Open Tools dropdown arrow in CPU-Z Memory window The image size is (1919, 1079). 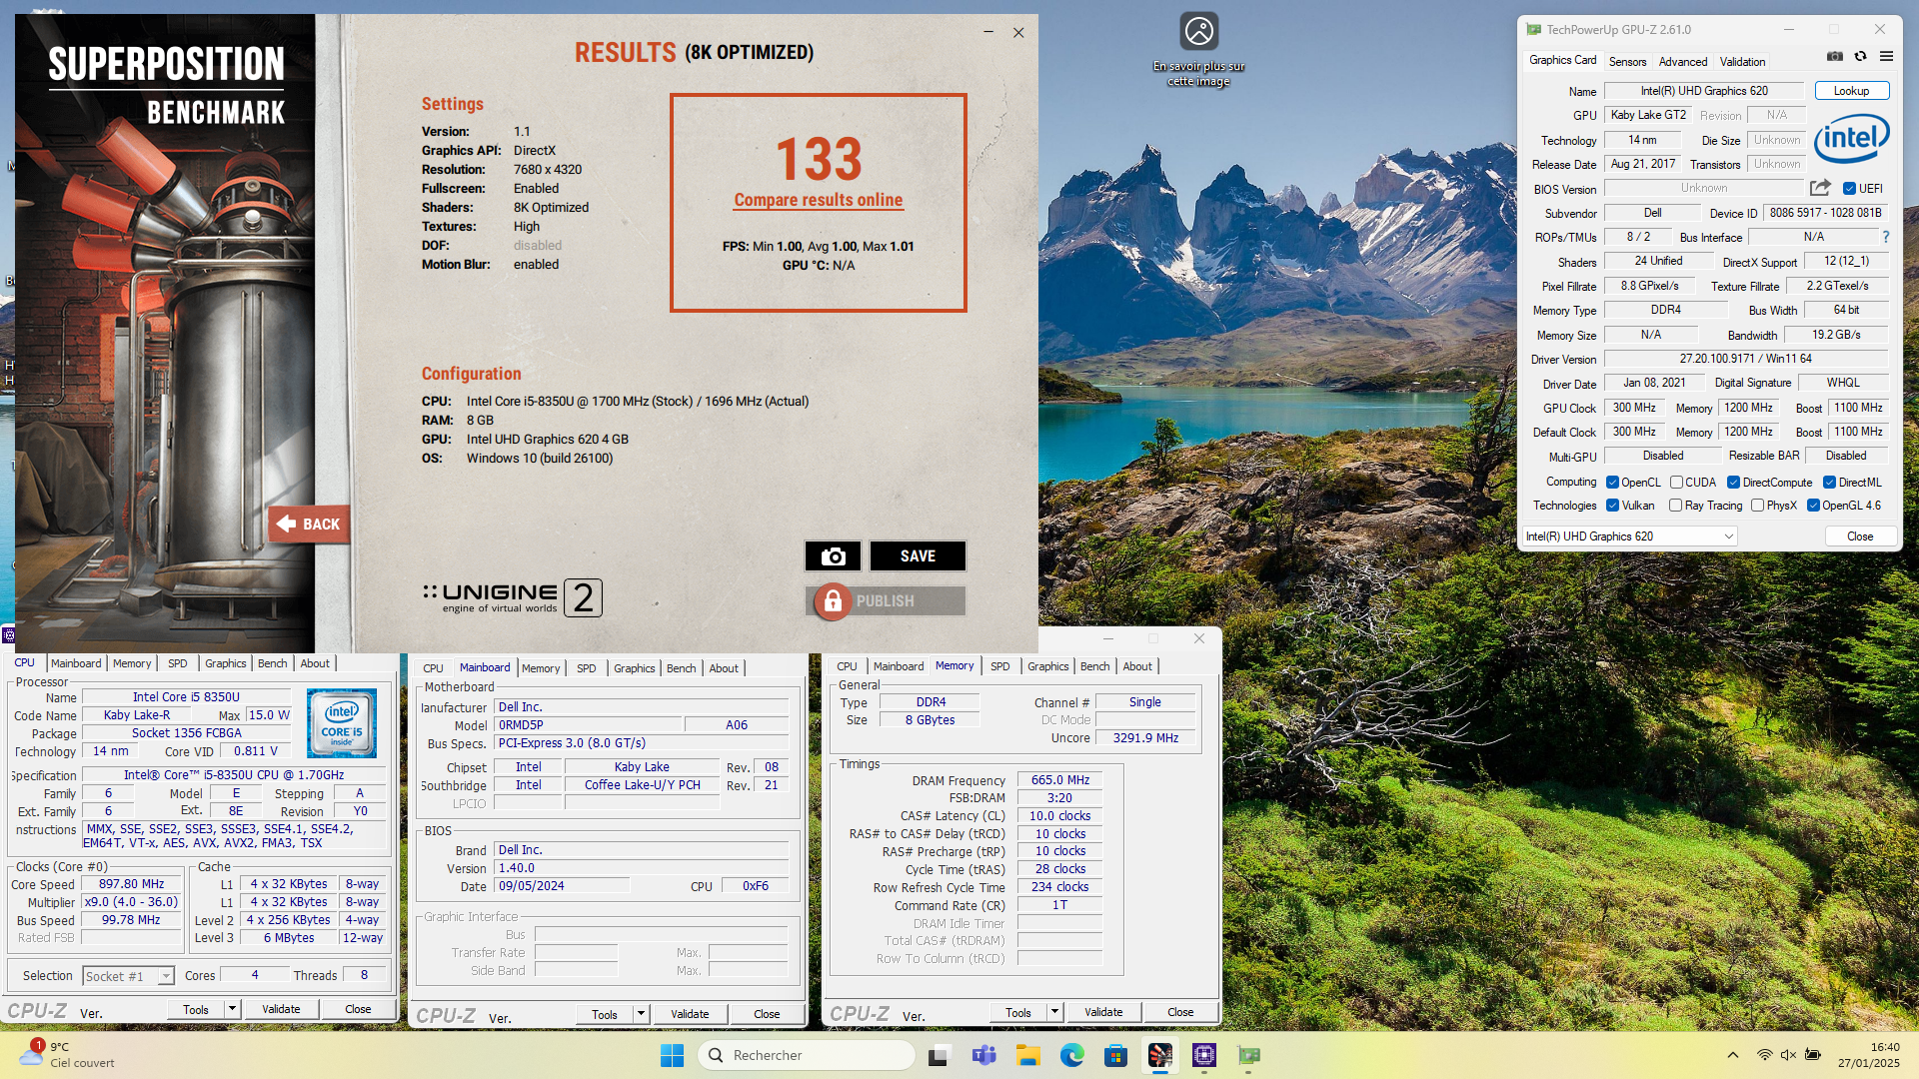[x=1054, y=1012]
